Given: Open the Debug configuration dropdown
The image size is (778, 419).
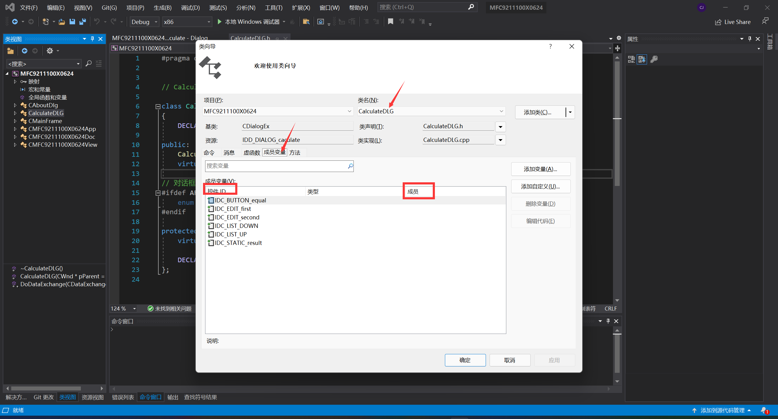Looking at the screenshot, I should [x=156, y=22].
